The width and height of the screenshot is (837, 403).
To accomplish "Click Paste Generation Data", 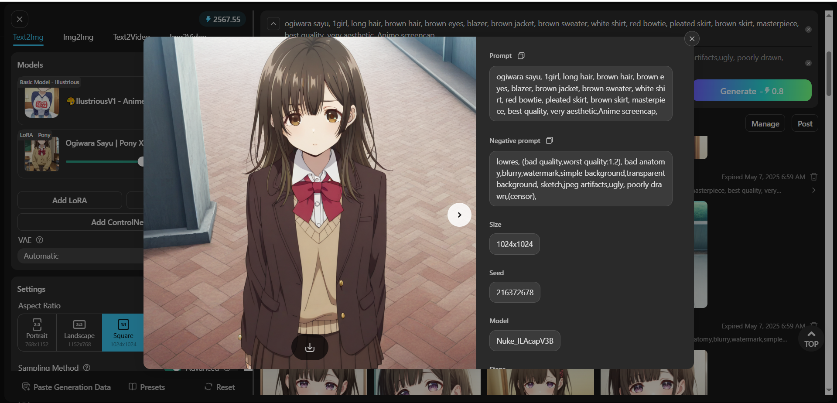I will pyautogui.click(x=66, y=387).
